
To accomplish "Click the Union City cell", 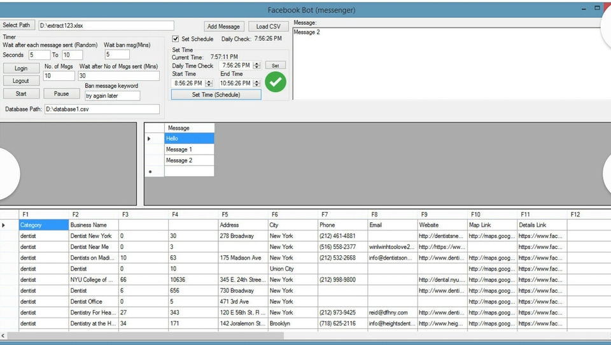I will [293, 269].
